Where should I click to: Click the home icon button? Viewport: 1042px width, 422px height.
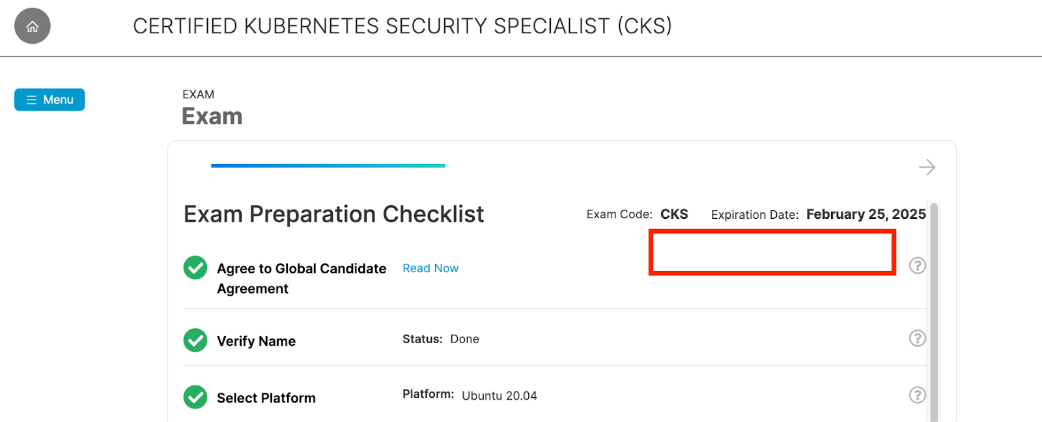tap(33, 26)
